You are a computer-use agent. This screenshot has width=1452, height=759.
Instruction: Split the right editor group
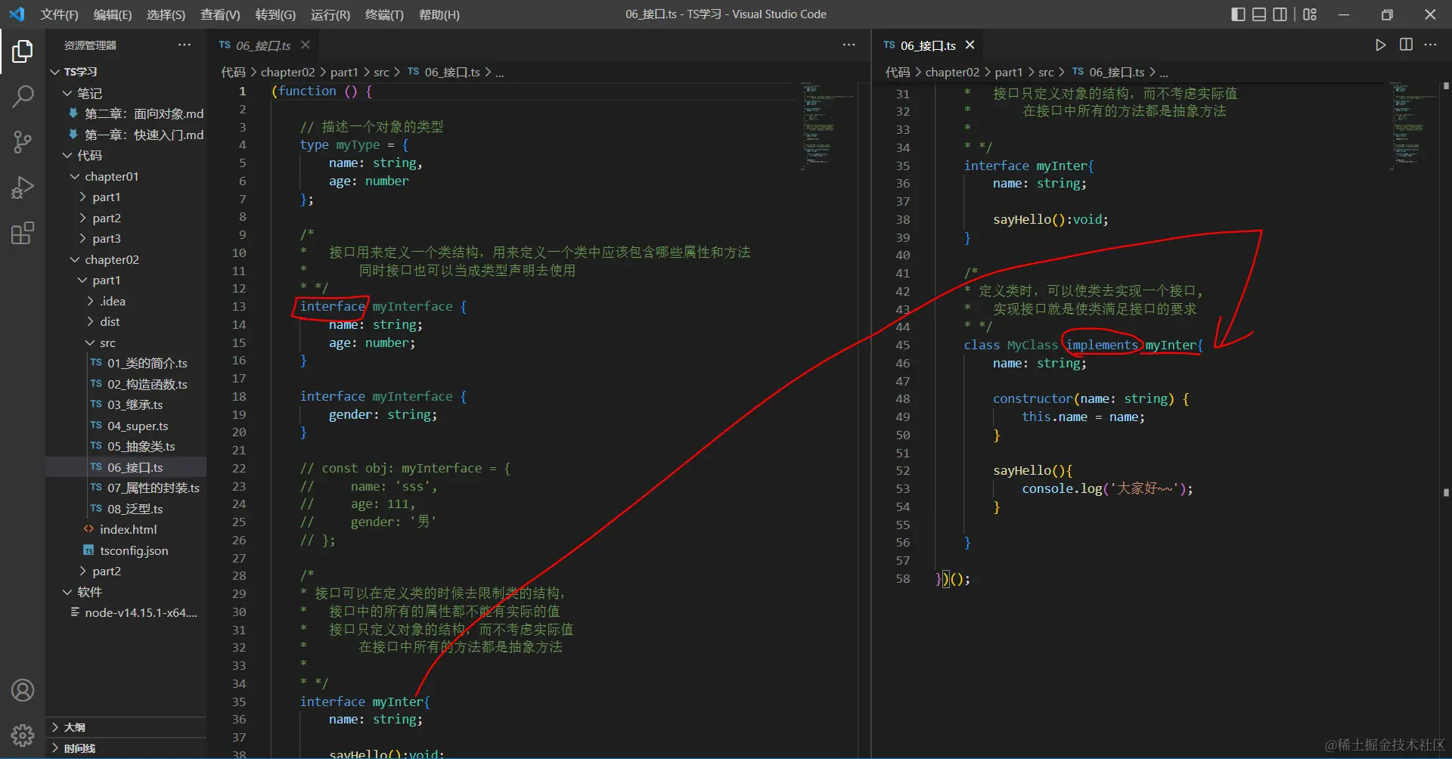tap(1406, 45)
